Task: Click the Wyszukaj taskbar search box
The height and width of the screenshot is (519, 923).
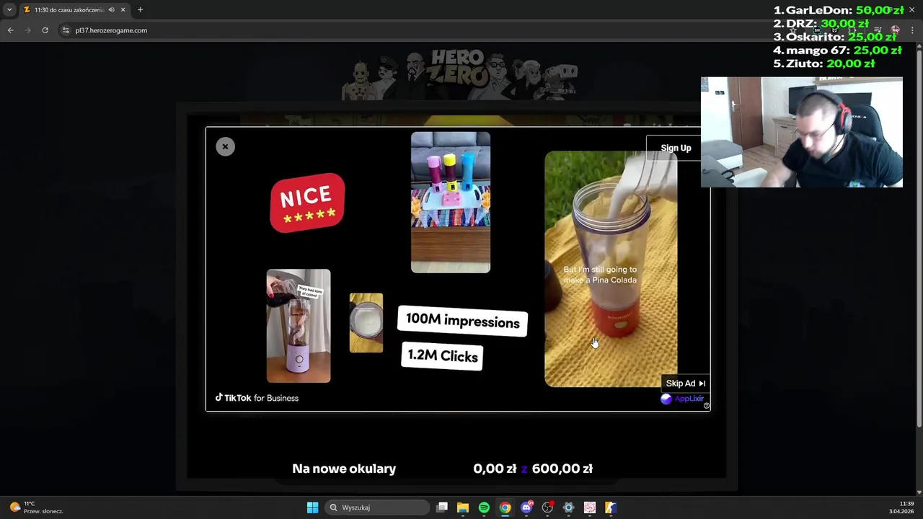Action: pyautogui.click(x=377, y=507)
